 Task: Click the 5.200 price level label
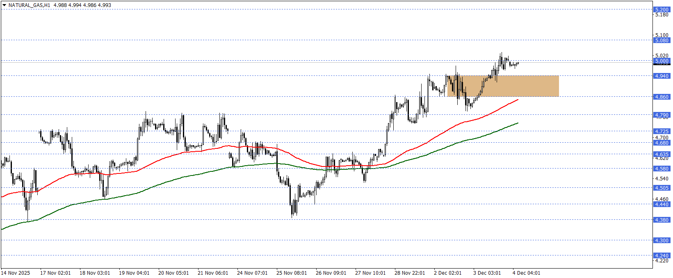tap(661, 9)
